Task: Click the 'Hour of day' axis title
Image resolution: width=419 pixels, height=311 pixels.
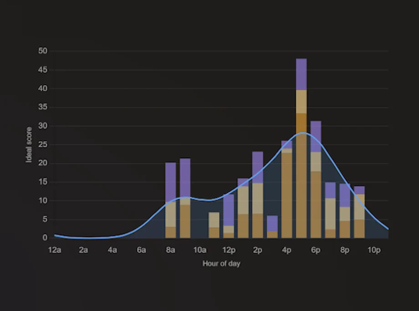Action: click(x=221, y=264)
